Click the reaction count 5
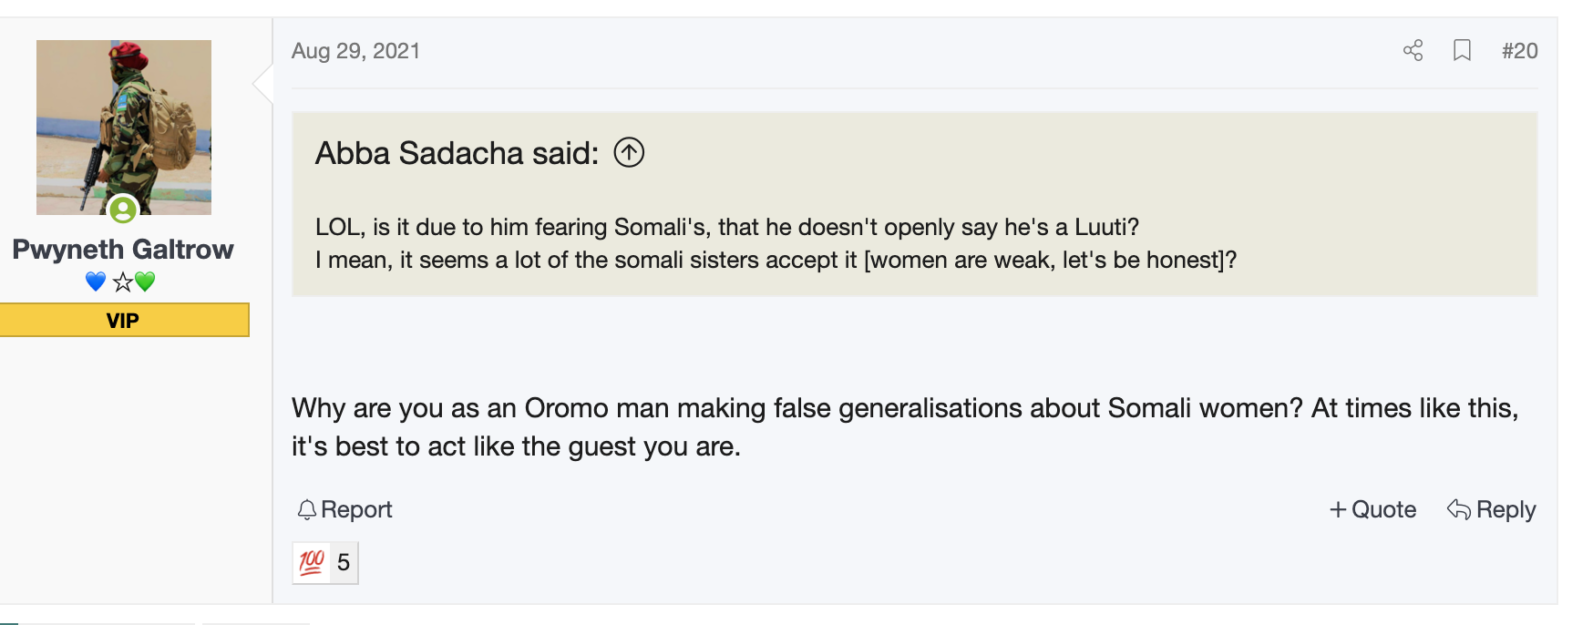 tap(344, 562)
